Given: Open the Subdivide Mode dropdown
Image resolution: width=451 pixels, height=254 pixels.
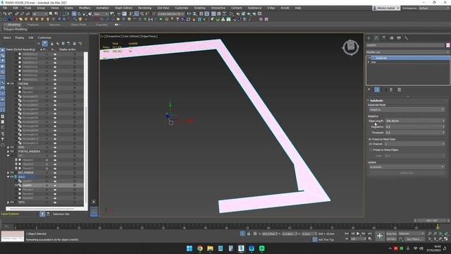Looking at the screenshot, I should click(x=407, y=110).
